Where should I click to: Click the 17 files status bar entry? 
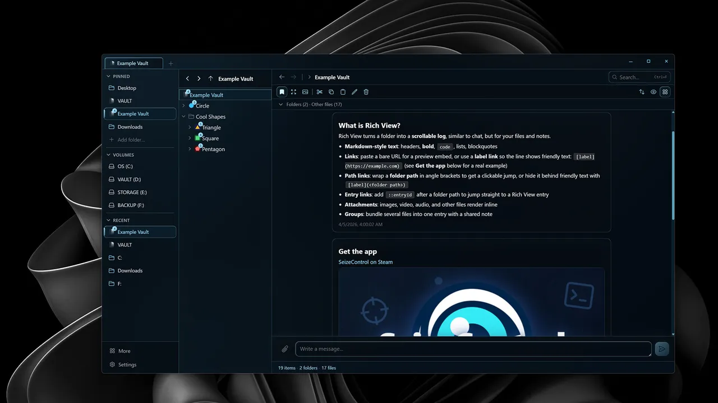[x=329, y=368]
